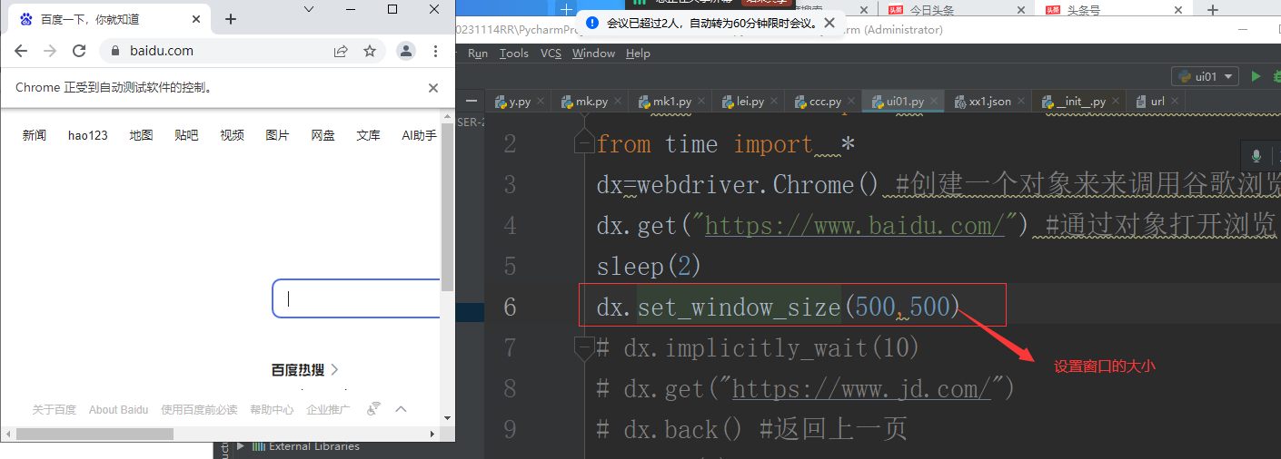Open the Chrome profile avatar
This screenshot has width=1281, height=459.
[406, 51]
